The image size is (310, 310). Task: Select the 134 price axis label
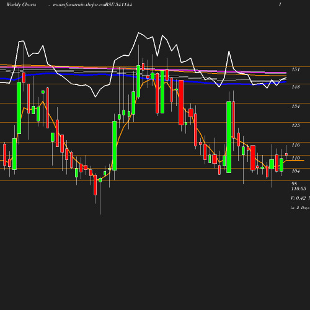click(x=296, y=106)
